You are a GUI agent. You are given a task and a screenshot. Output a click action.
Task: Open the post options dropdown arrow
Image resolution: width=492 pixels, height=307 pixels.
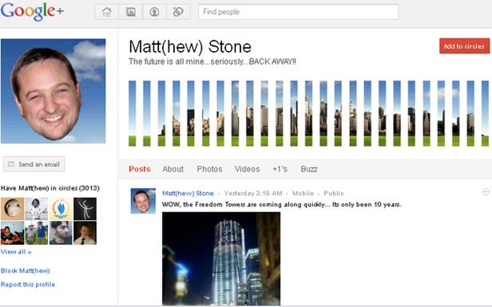point(485,191)
